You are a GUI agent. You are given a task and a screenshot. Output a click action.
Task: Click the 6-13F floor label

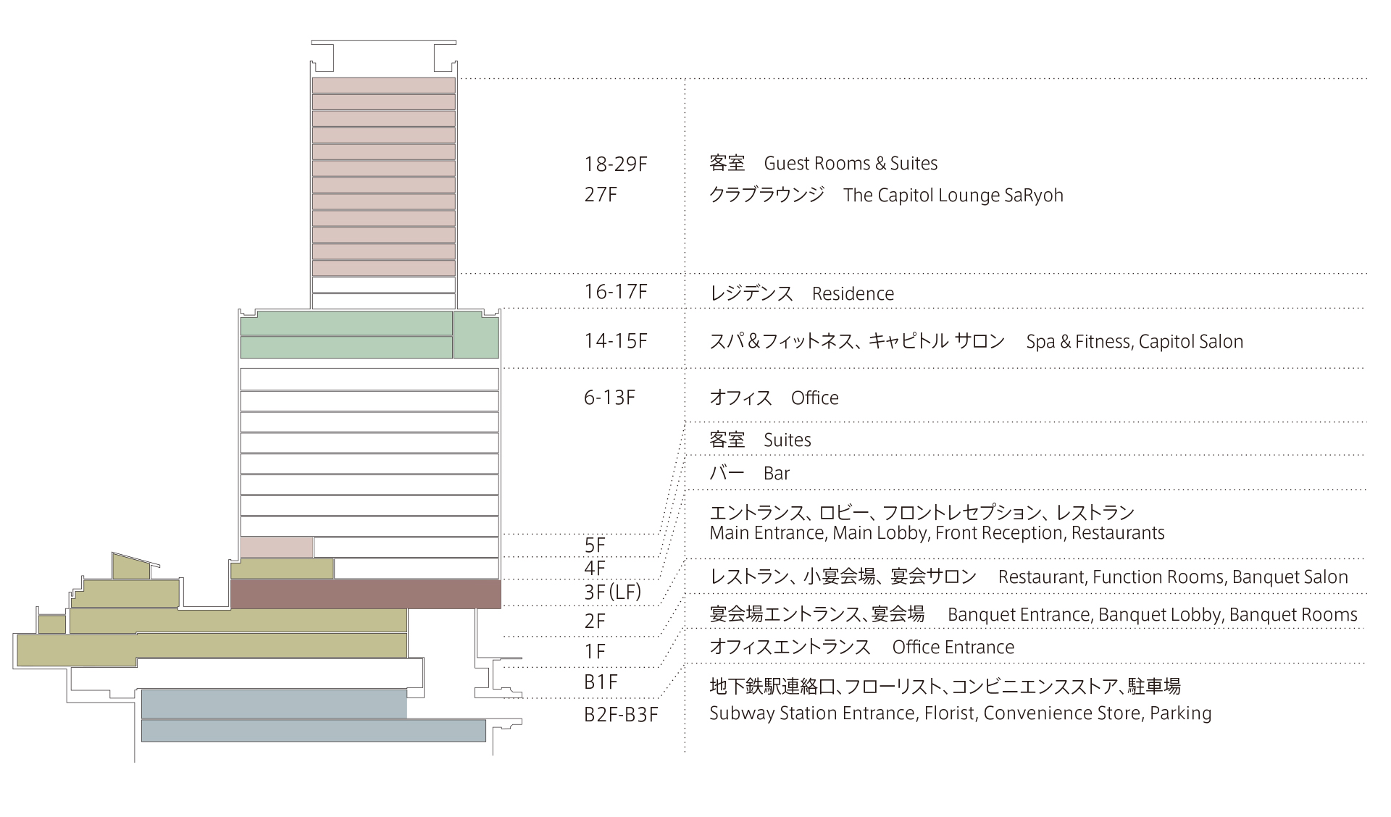610,398
